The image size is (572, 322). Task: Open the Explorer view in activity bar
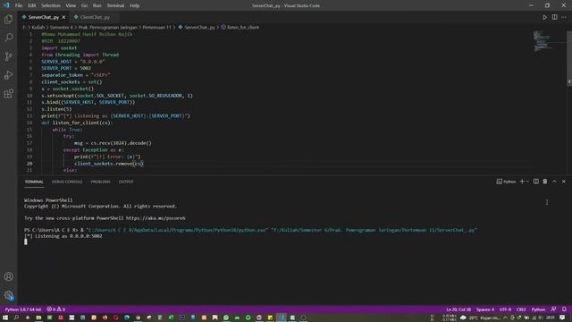(x=8, y=19)
